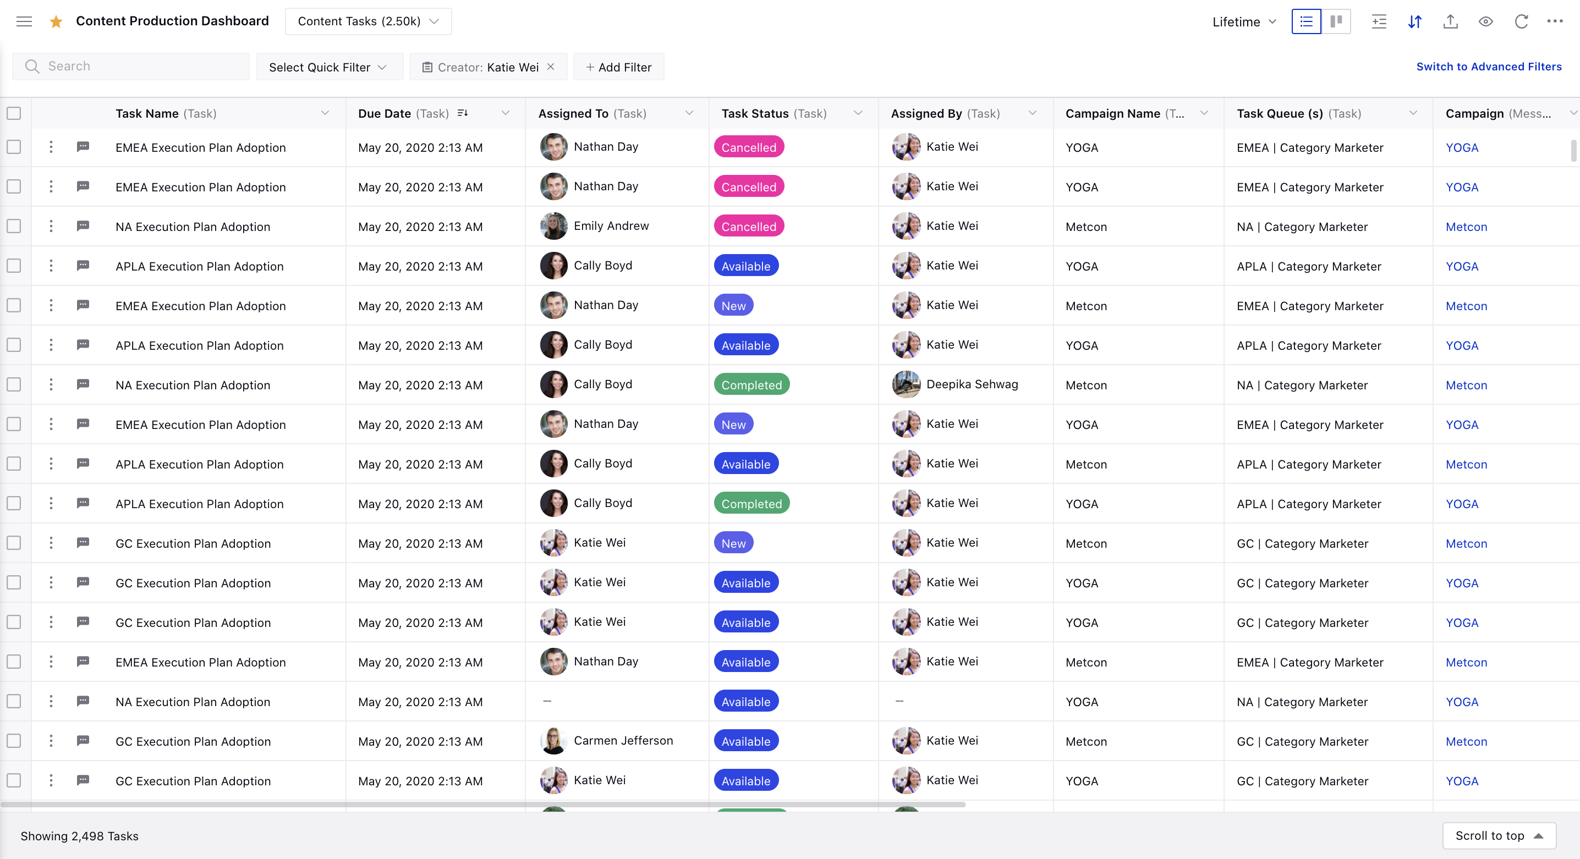This screenshot has height=859, width=1580.
Task: Toggle checkbox on NA Execution Plan row
Action: coord(15,227)
